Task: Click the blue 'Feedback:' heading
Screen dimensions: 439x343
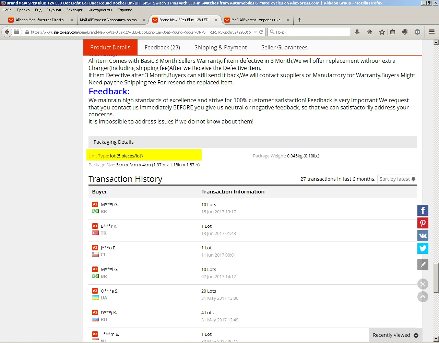Action: [109, 92]
